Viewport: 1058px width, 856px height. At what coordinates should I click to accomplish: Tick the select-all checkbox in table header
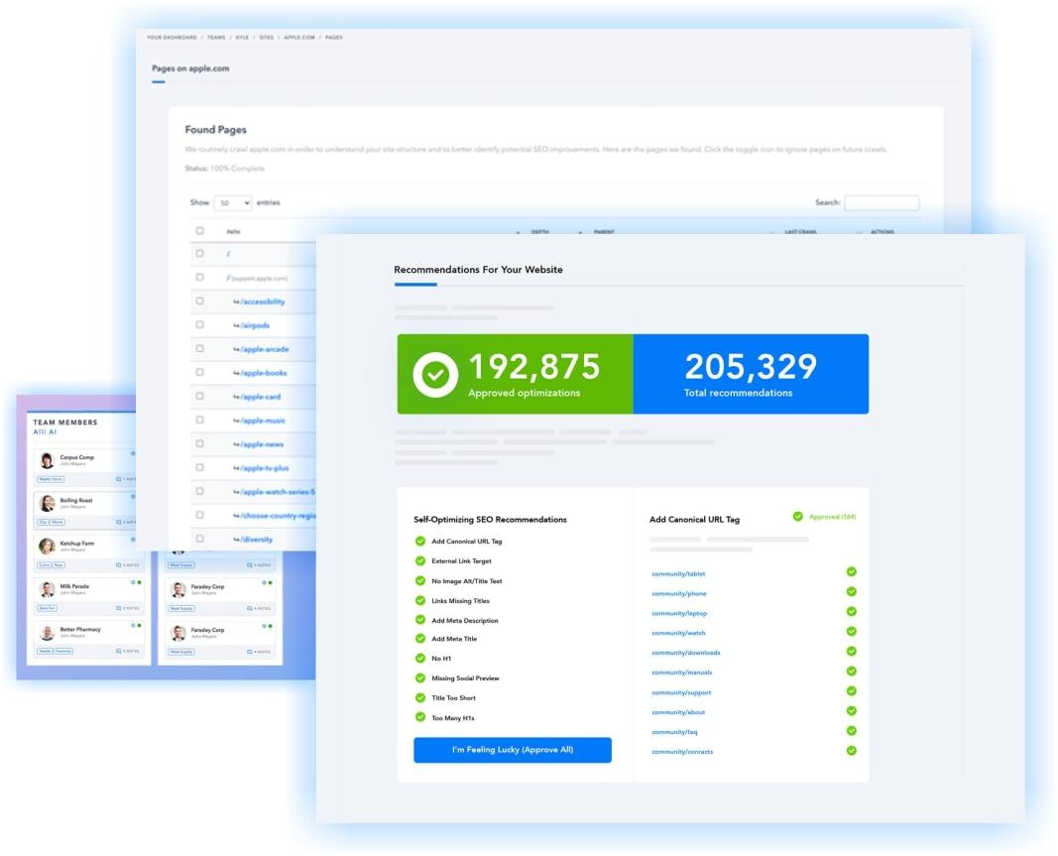tap(199, 231)
